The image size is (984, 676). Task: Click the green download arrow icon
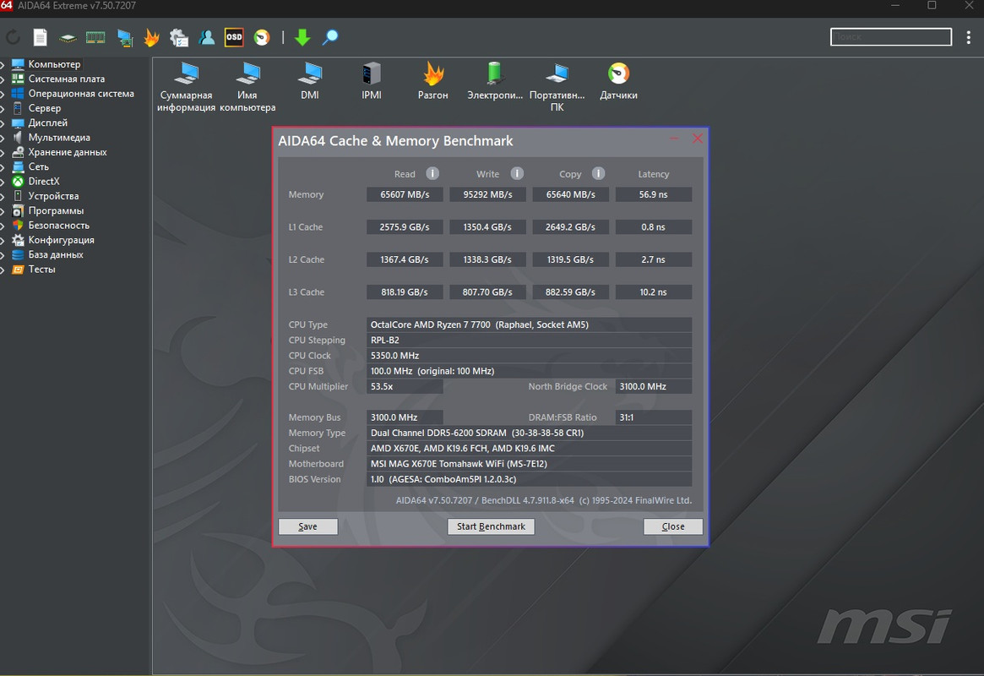(302, 38)
